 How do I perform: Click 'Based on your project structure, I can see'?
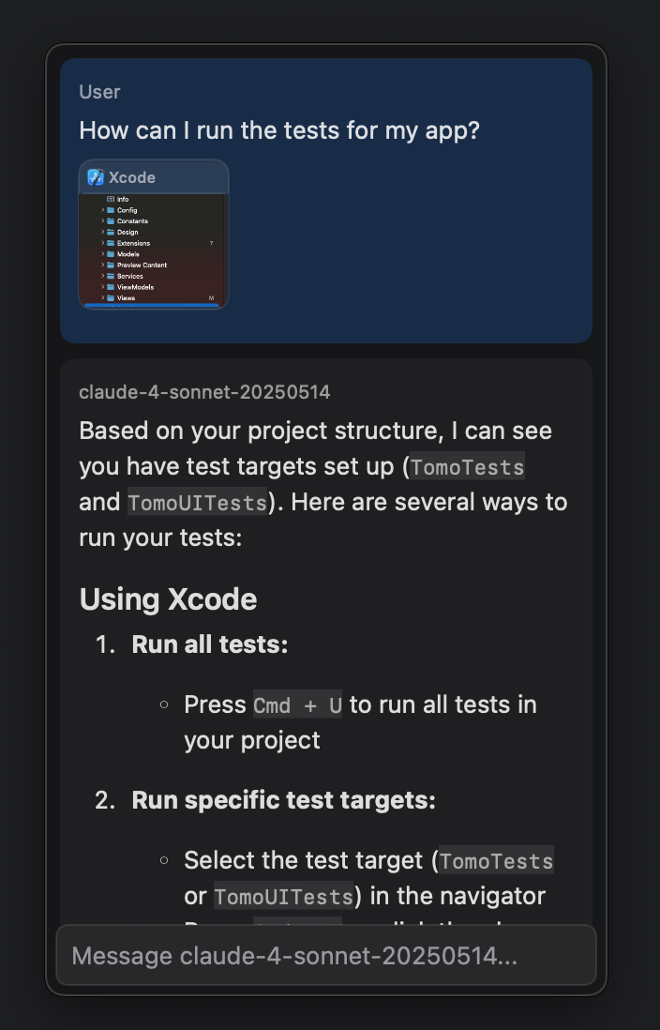[x=315, y=431]
